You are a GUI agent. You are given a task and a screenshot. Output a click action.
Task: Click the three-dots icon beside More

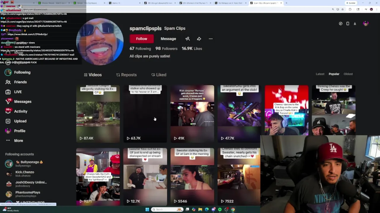click(8, 141)
